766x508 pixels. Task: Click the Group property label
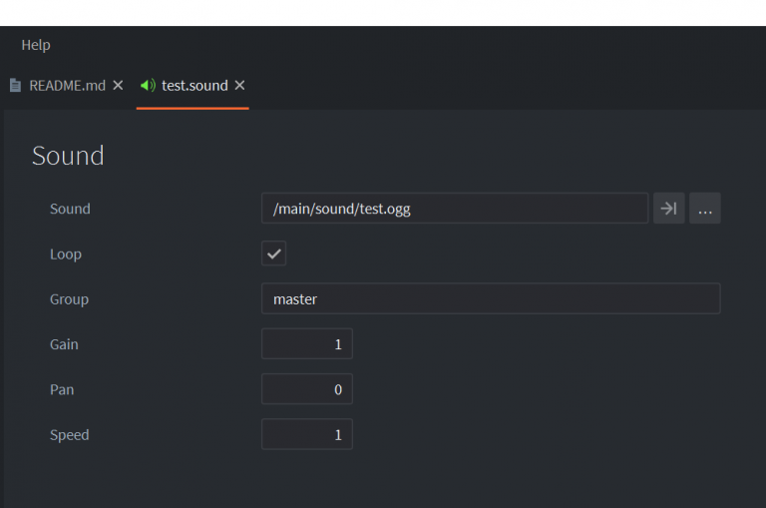tap(69, 299)
